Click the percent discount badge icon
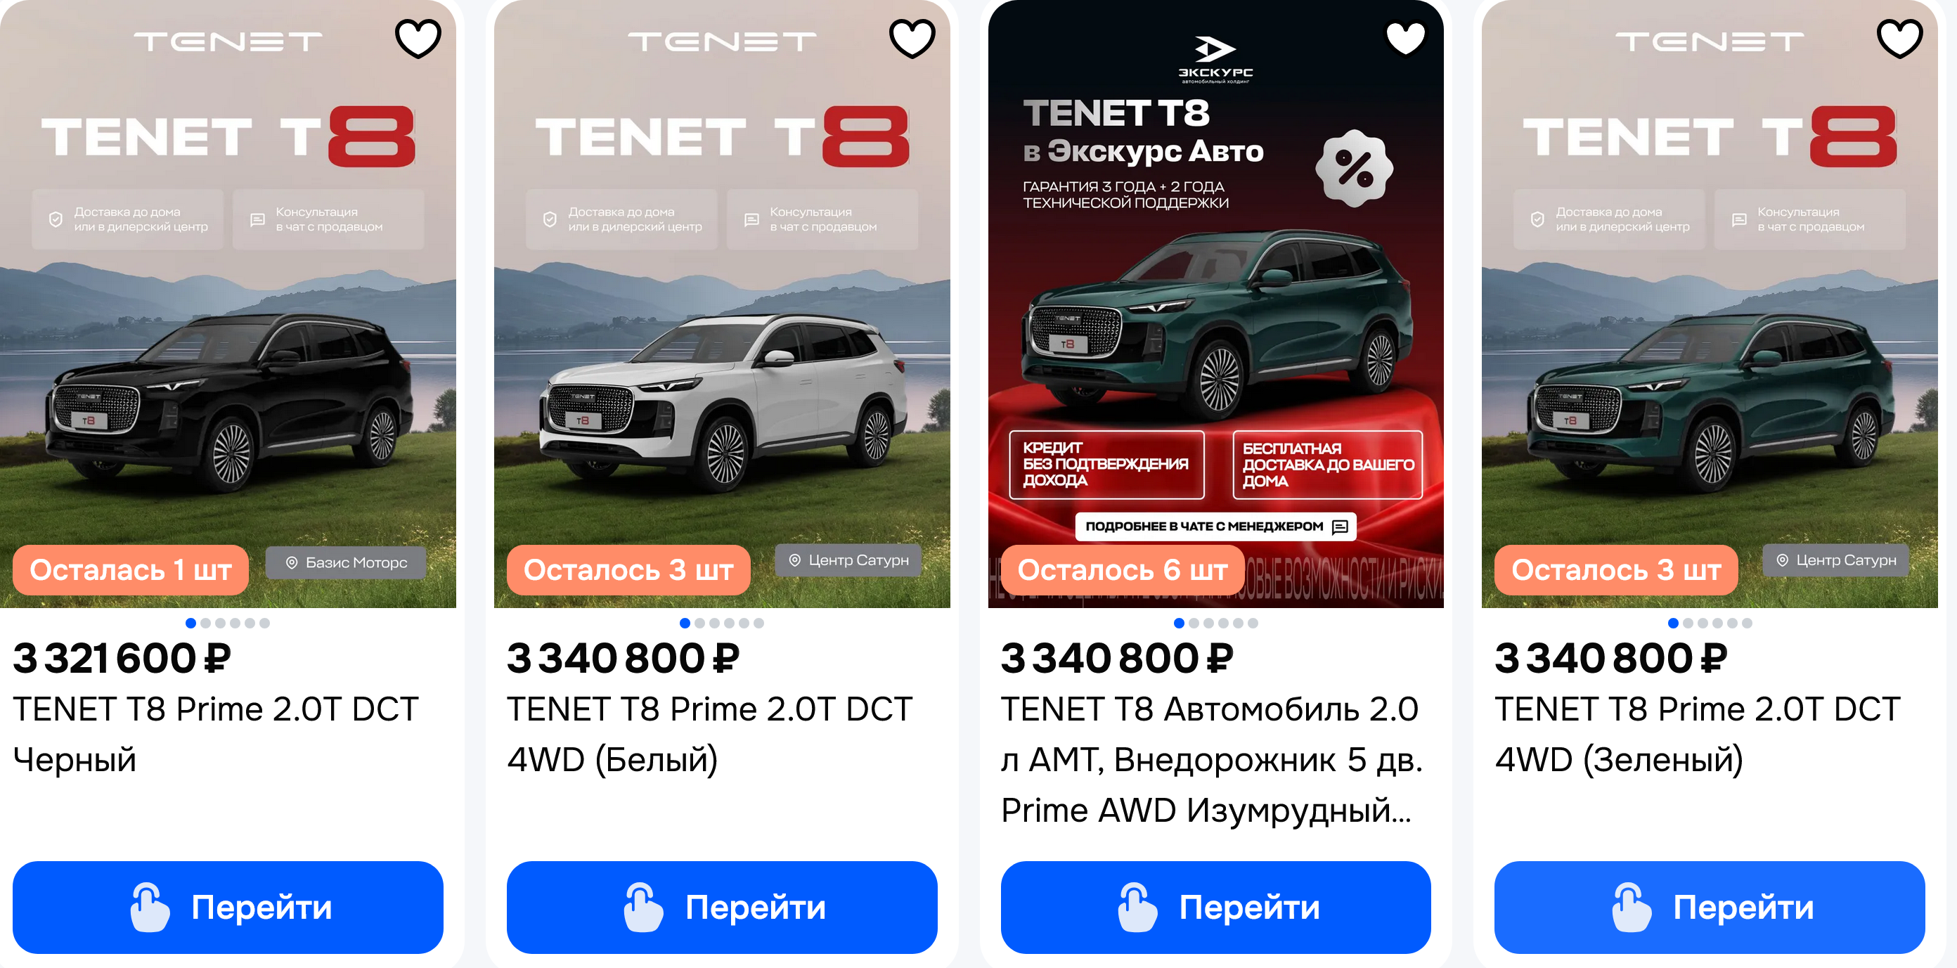 coord(1355,168)
